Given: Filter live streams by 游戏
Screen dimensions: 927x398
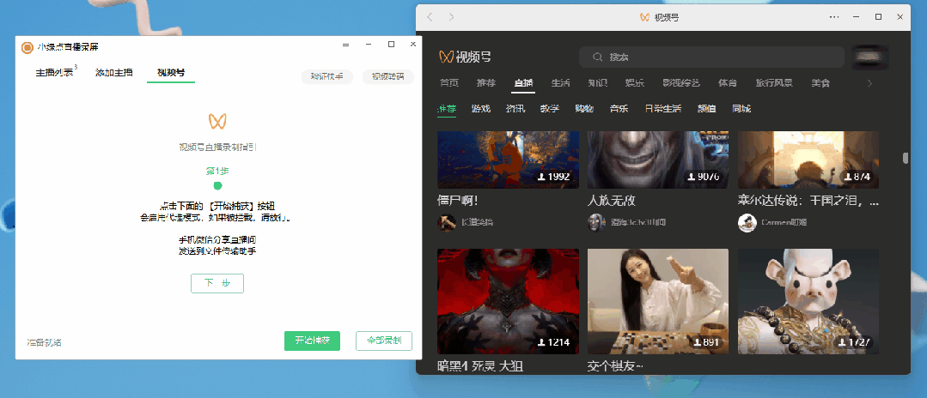Looking at the screenshot, I should [480, 109].
